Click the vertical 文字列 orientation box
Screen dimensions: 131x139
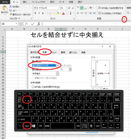[94, 73]
